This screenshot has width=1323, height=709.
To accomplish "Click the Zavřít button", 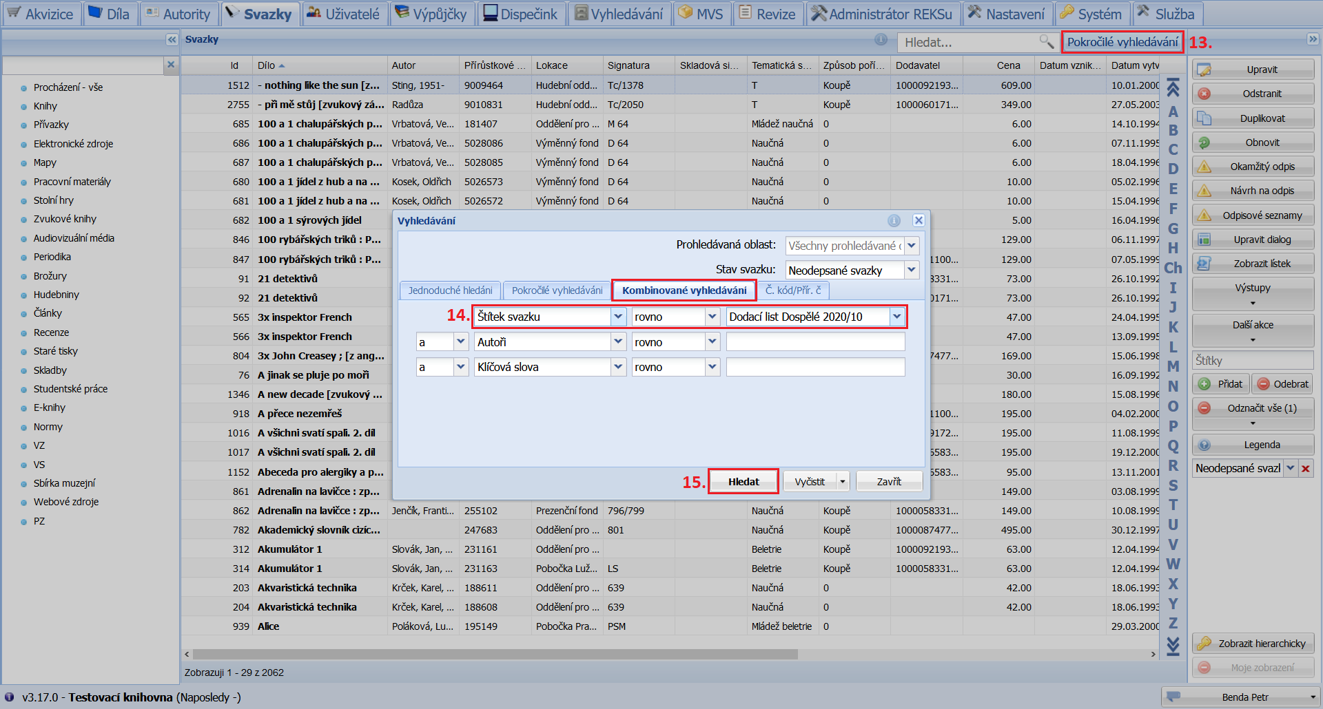I will [x=889, y=482].
